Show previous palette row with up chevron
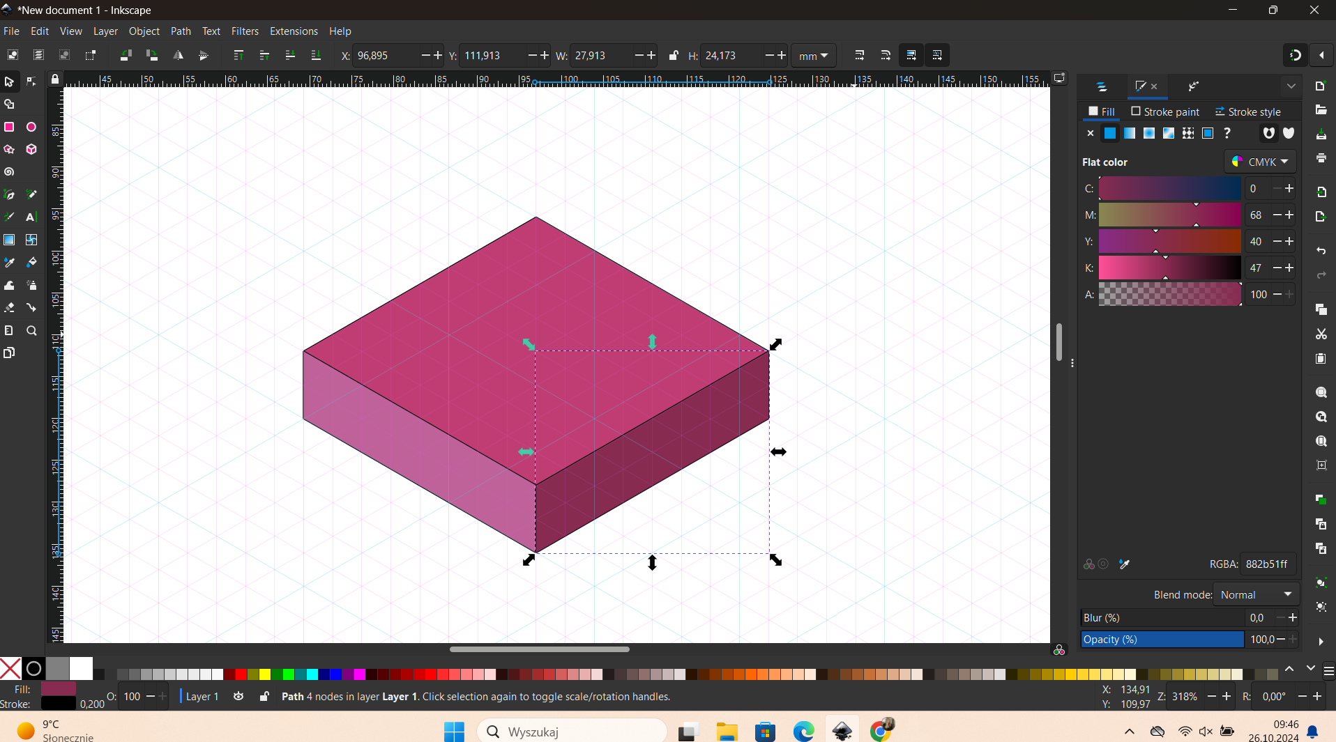1336x742 pixels. pos(1289,669)
